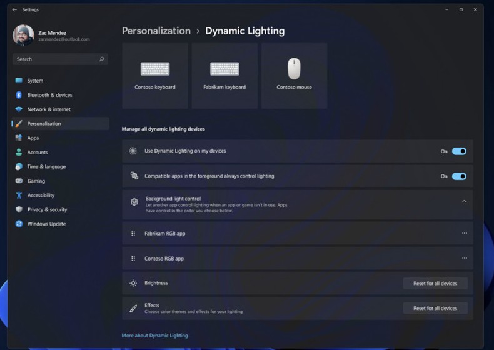Click the zacmendez@outlook.com email text
The height and width of the screenshot is (350, 494).
[x=64, y=39]
